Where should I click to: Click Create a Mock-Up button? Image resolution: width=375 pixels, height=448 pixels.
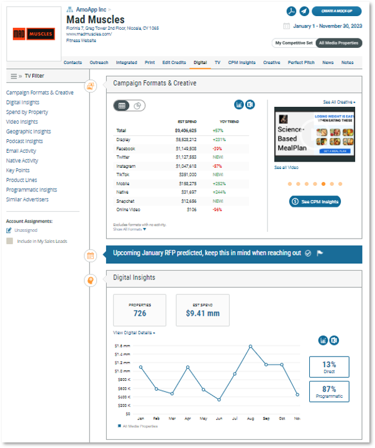(337, 11)
